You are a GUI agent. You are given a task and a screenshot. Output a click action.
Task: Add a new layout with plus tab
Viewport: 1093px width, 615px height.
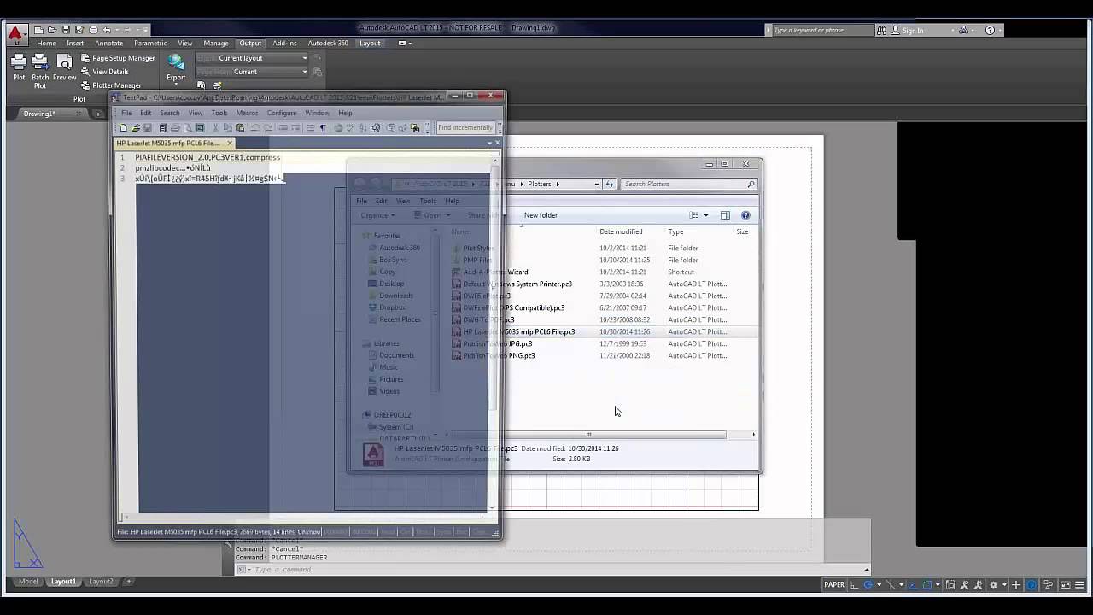(129, 582)
